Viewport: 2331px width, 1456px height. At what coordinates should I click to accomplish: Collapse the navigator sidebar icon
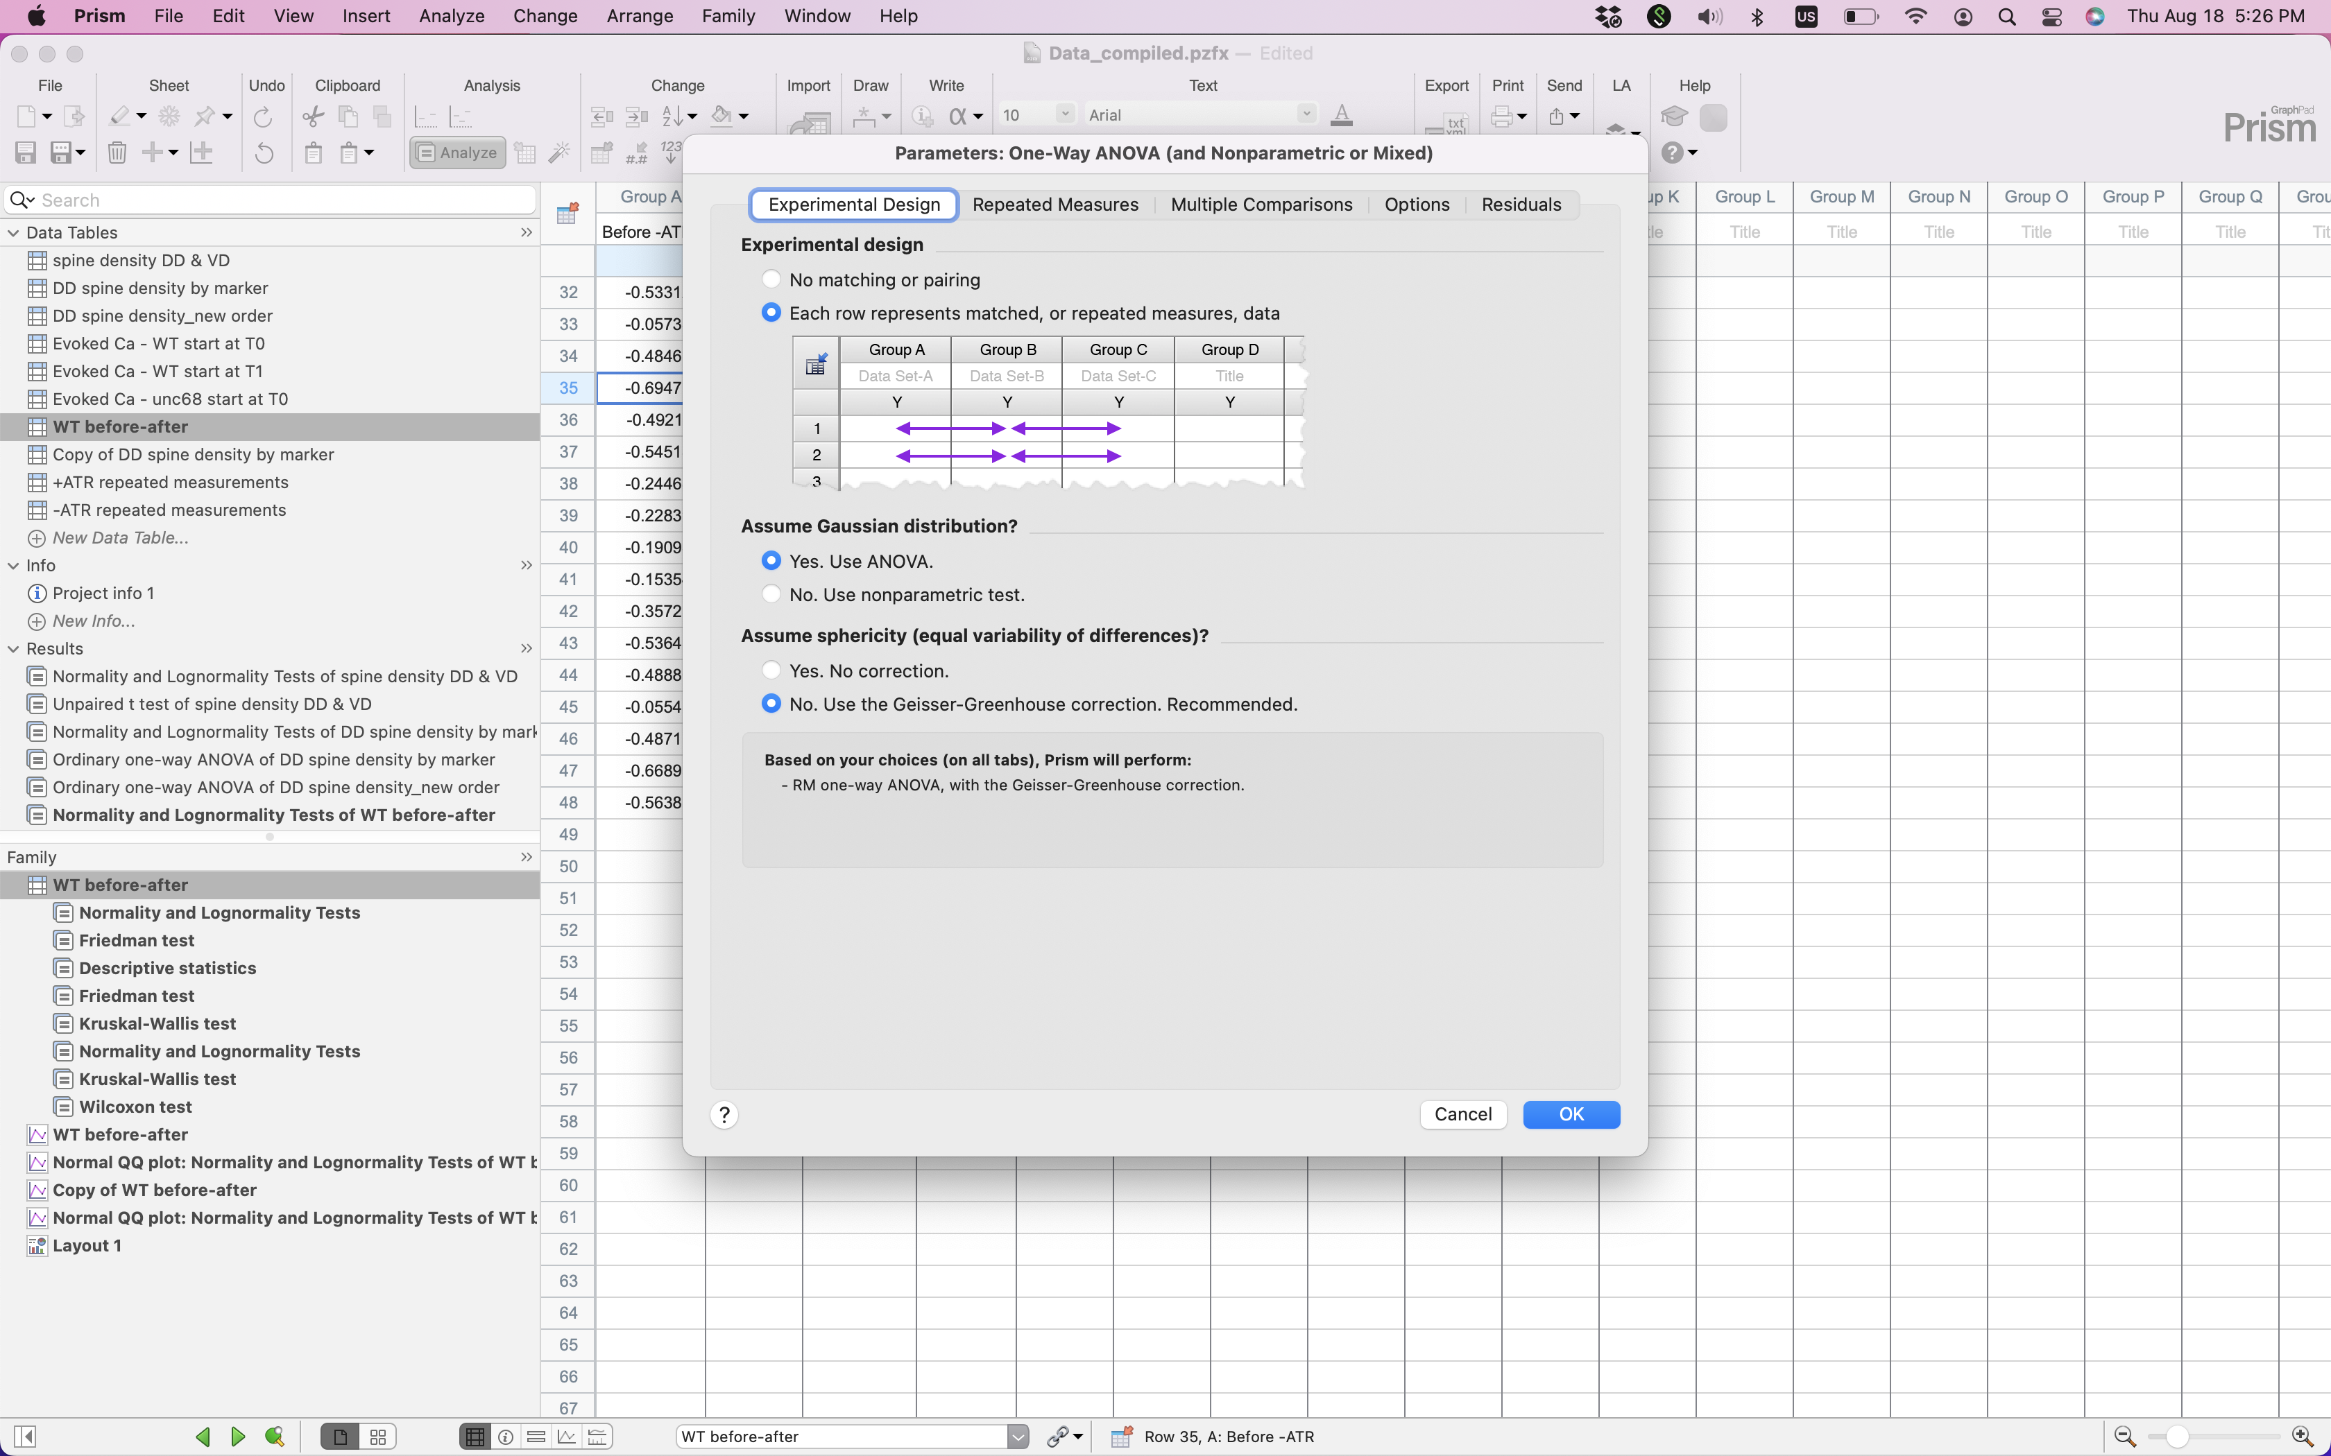pyautogui.click(x=26, y=1437)
